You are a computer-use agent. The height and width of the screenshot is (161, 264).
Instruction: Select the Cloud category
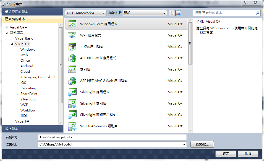(25, 72)
